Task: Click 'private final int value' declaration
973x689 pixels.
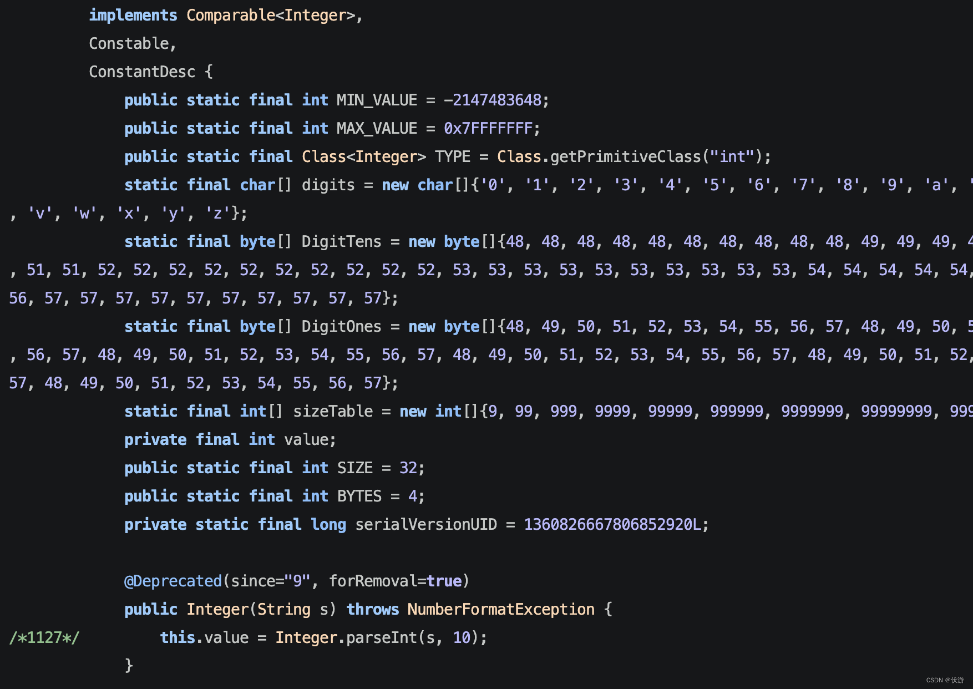Action: (230, 439)
